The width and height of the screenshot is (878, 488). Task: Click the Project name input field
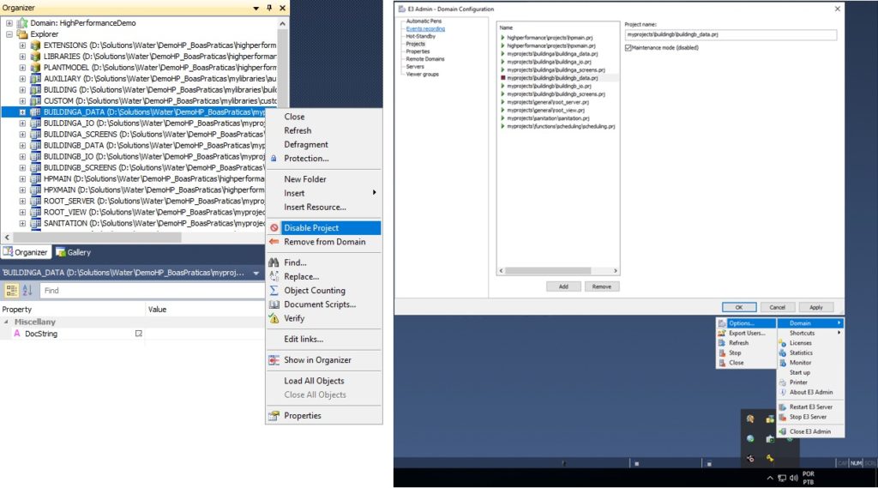click(730, 35)
